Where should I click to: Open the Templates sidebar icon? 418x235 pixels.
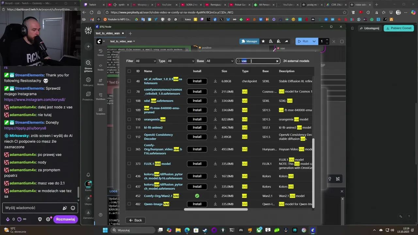click(x=101, y=111)
